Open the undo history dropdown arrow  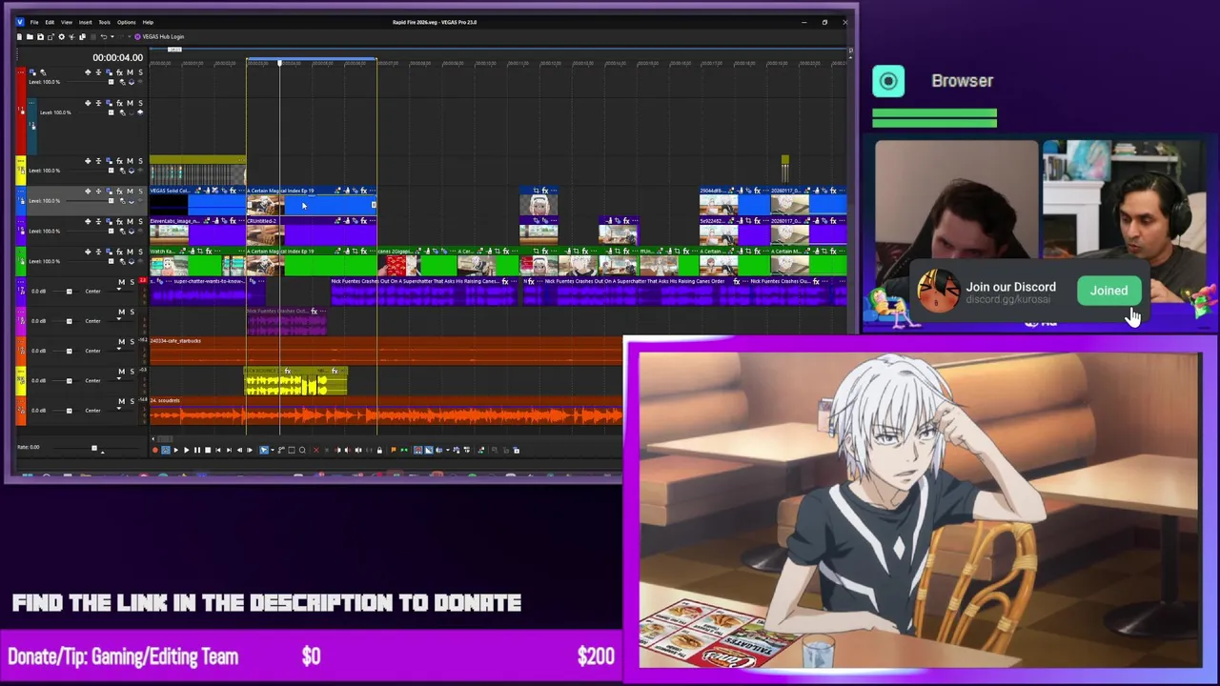coord(112,37)
